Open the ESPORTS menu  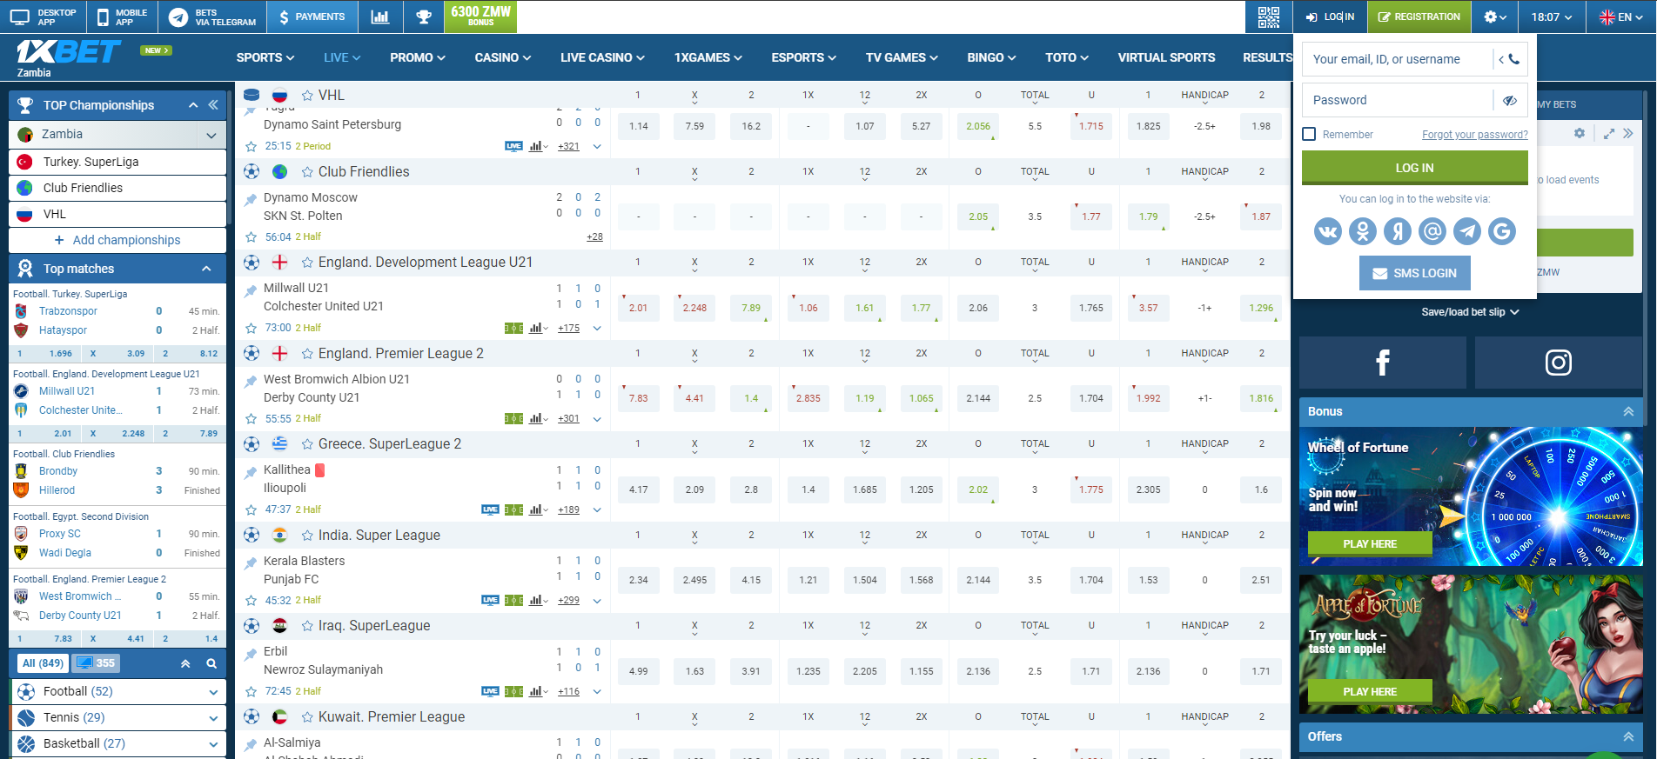click(x=803, y=57)
